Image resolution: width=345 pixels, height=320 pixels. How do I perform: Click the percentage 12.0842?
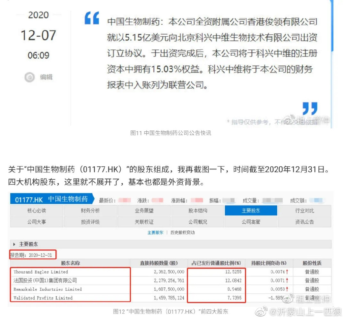(233, 280)
